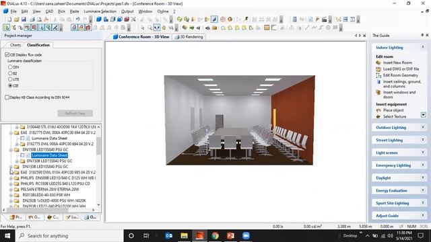Open PowerPoint from the taskbar
This screenshot has height=242, width=431.
(x=230, y=236)
